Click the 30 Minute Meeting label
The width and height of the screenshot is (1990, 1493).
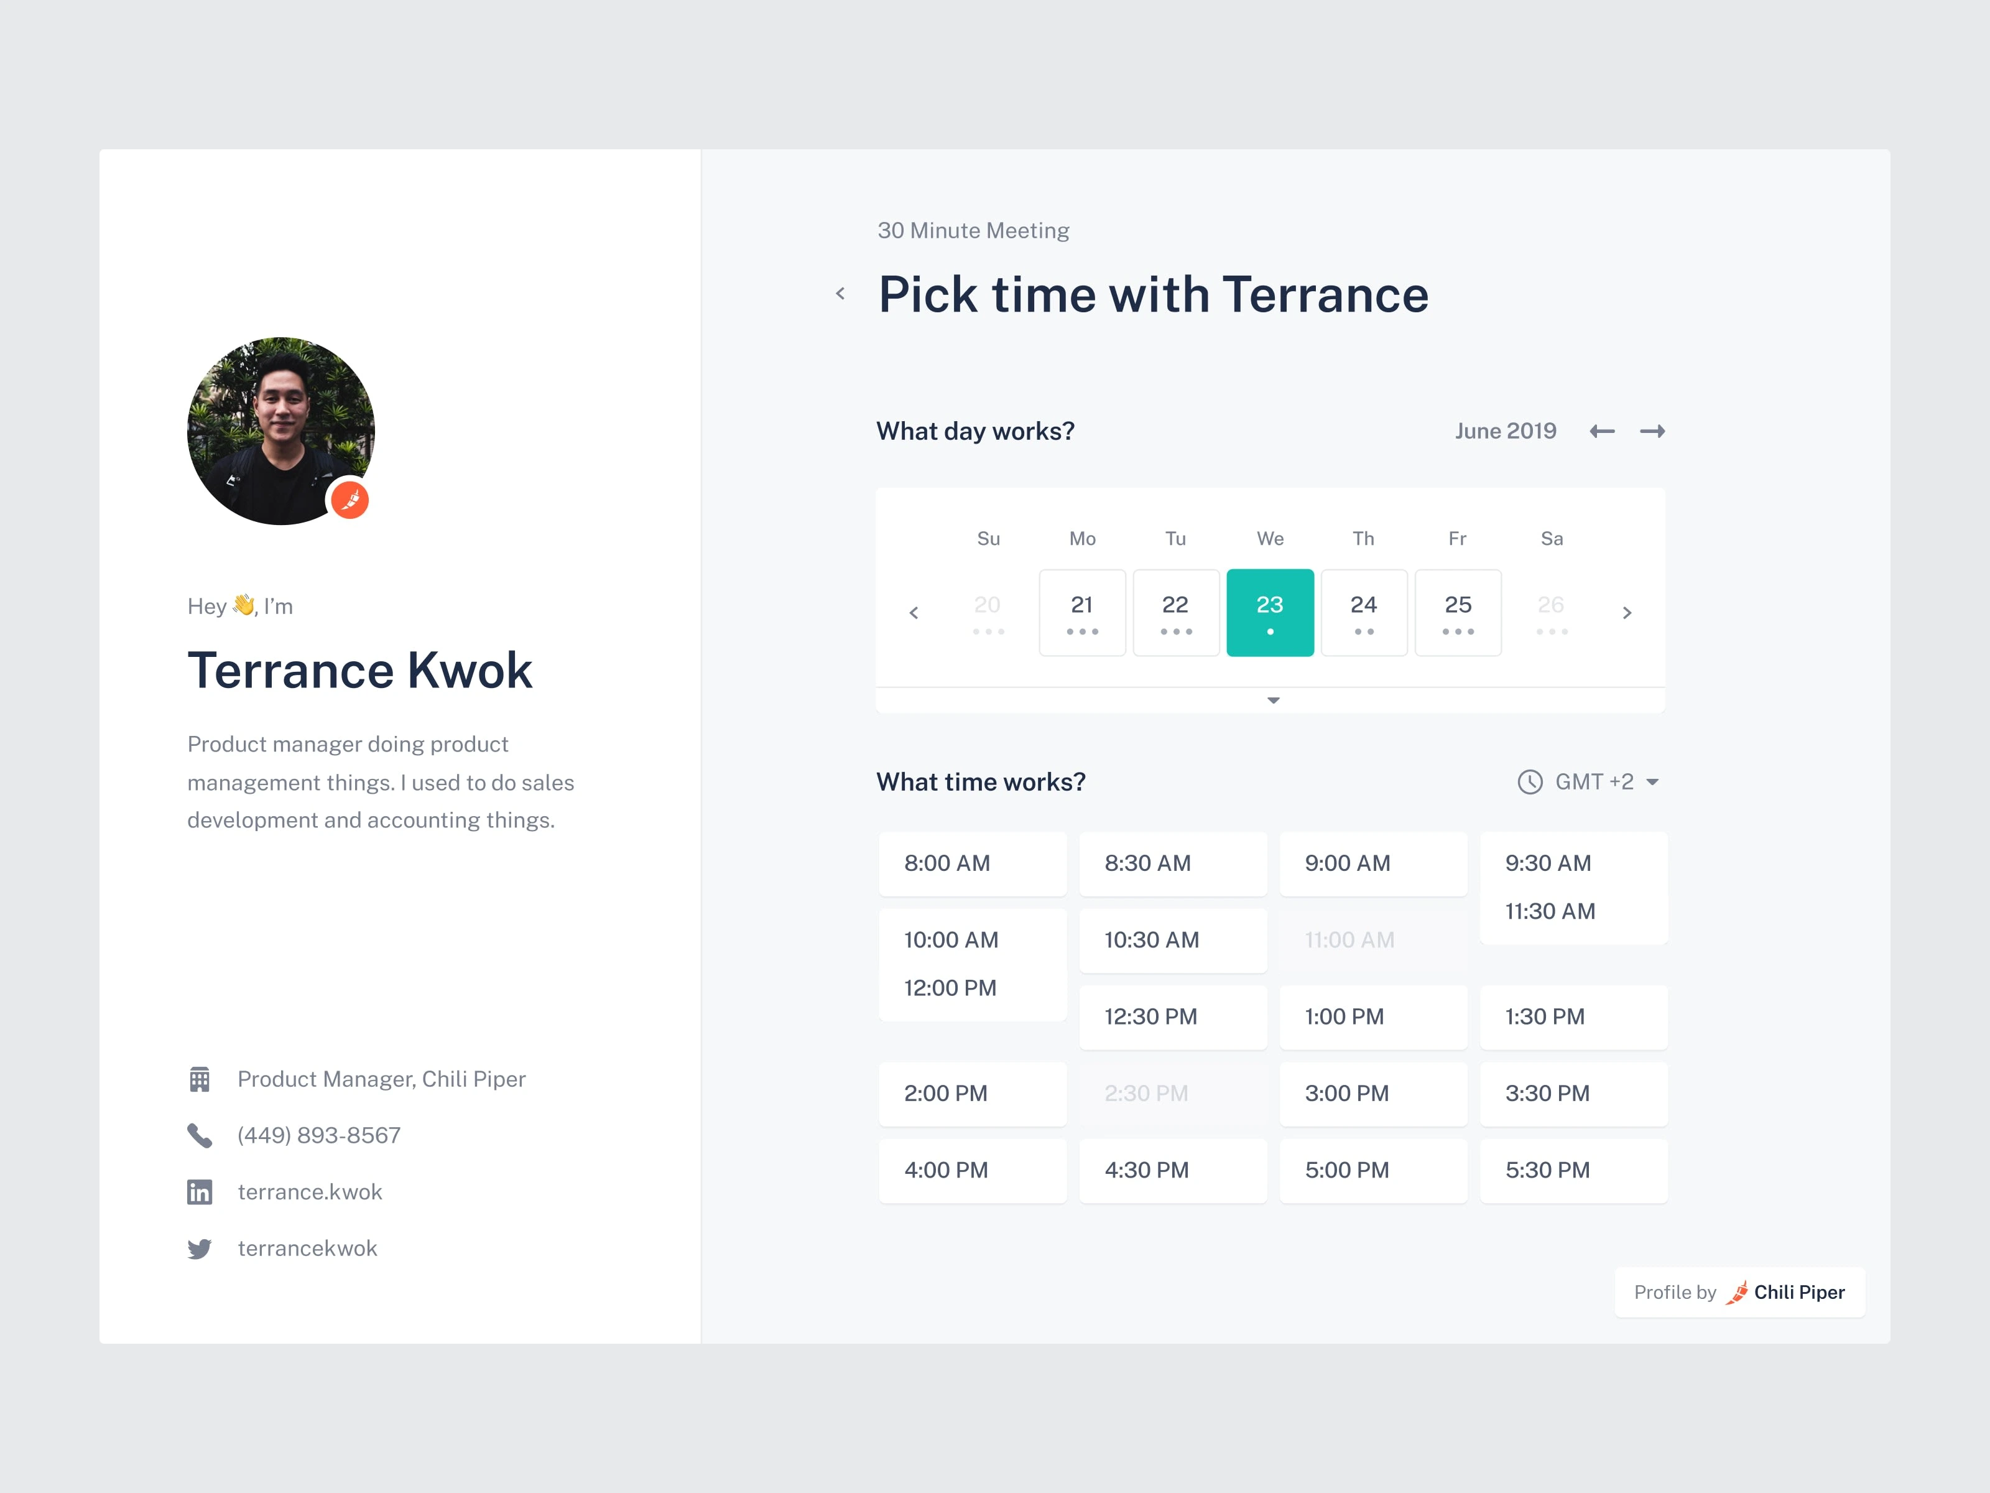[x=973, y=231]
